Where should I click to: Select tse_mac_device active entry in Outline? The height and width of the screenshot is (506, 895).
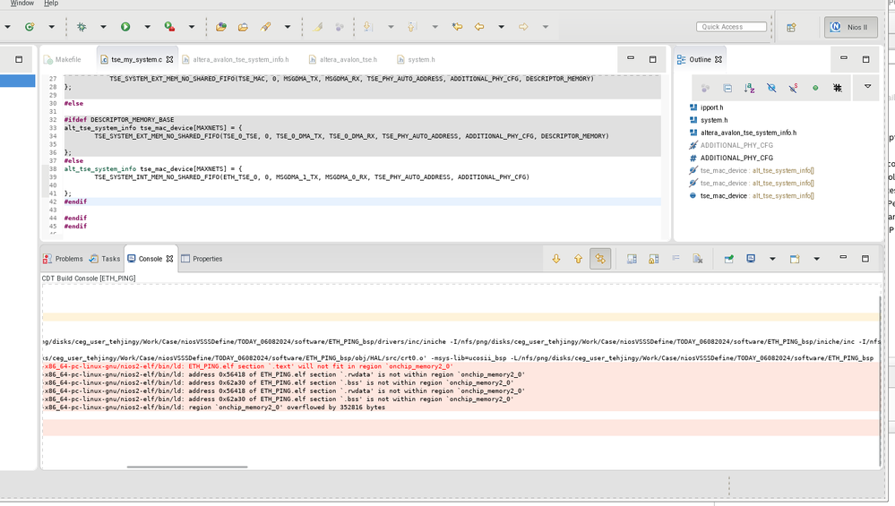click(x=723, y=195)
